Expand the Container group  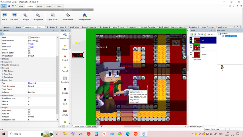click(x=3, y=77)
